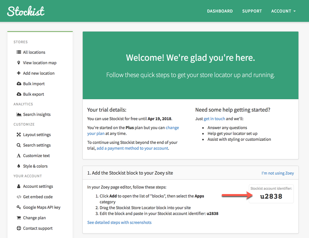Click the cloud download icon for Bulk export
The height and width of the screenshot is (238, 309).
coord(19,94)
